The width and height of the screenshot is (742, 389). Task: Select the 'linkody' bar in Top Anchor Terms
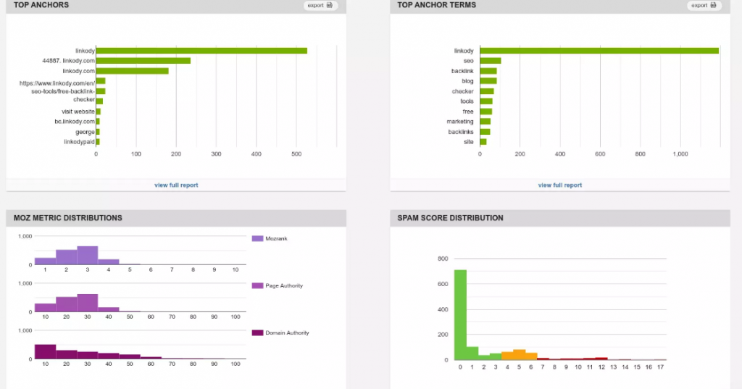coord(599,51)
